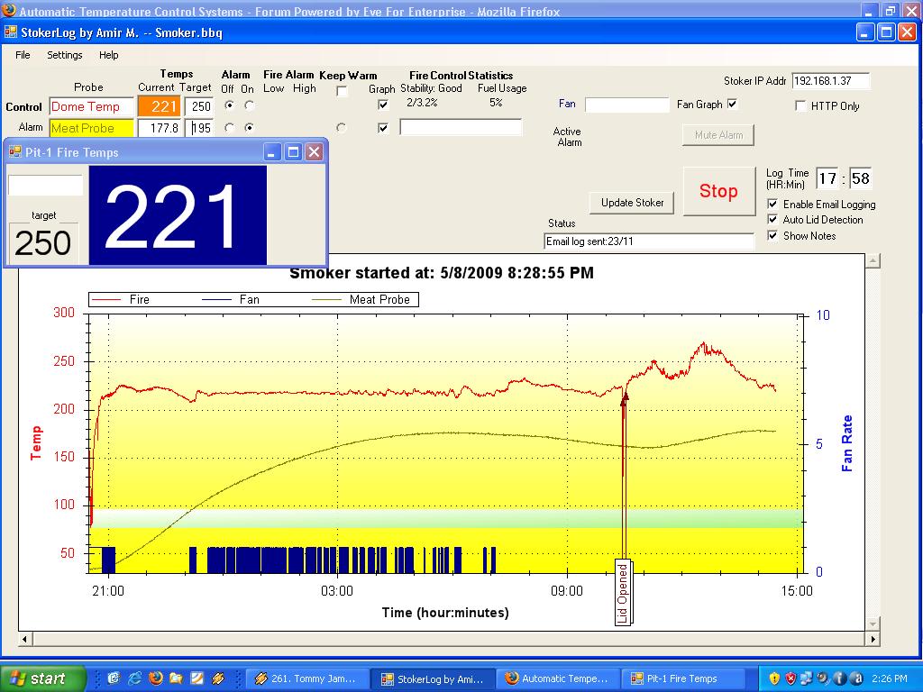Click the Update Stoker button

click(x=632, y=203)
